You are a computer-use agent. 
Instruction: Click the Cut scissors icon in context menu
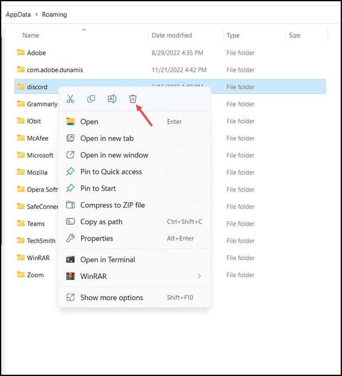pyautogui.click(x=70, y=99)
